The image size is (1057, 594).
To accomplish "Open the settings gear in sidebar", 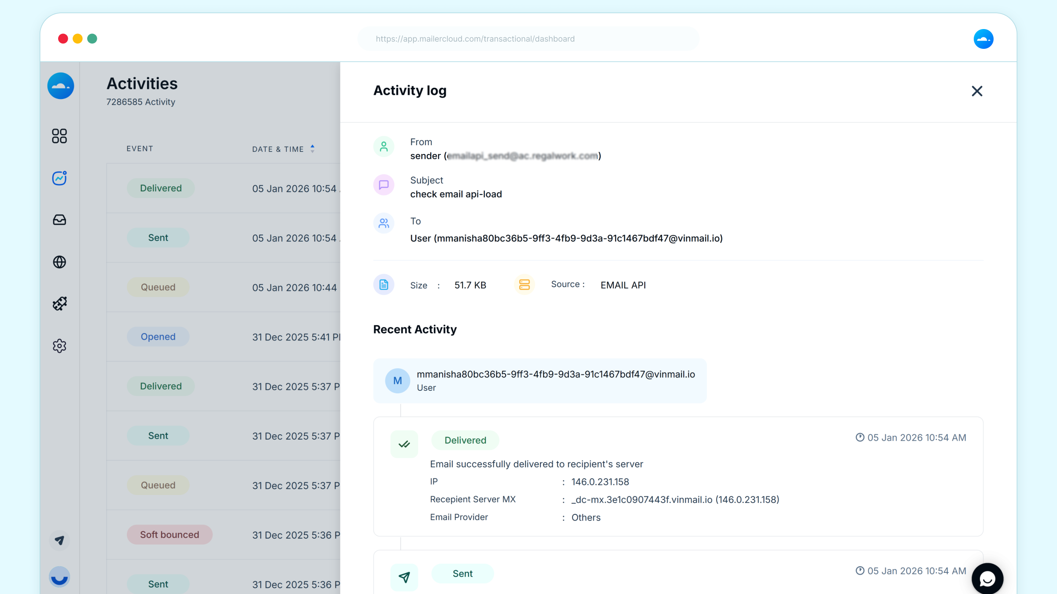I will (59, 346).
